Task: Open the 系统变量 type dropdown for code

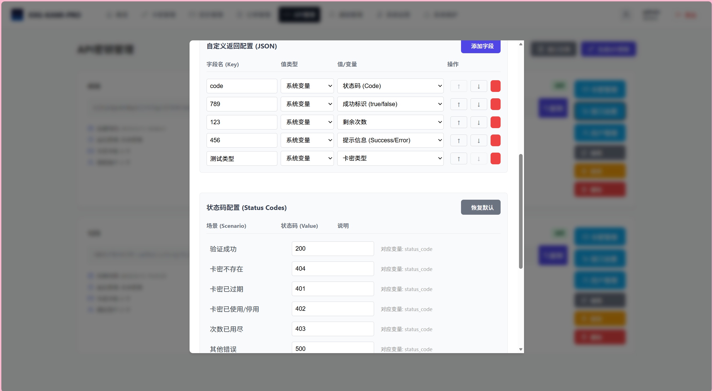Action: 307,86
